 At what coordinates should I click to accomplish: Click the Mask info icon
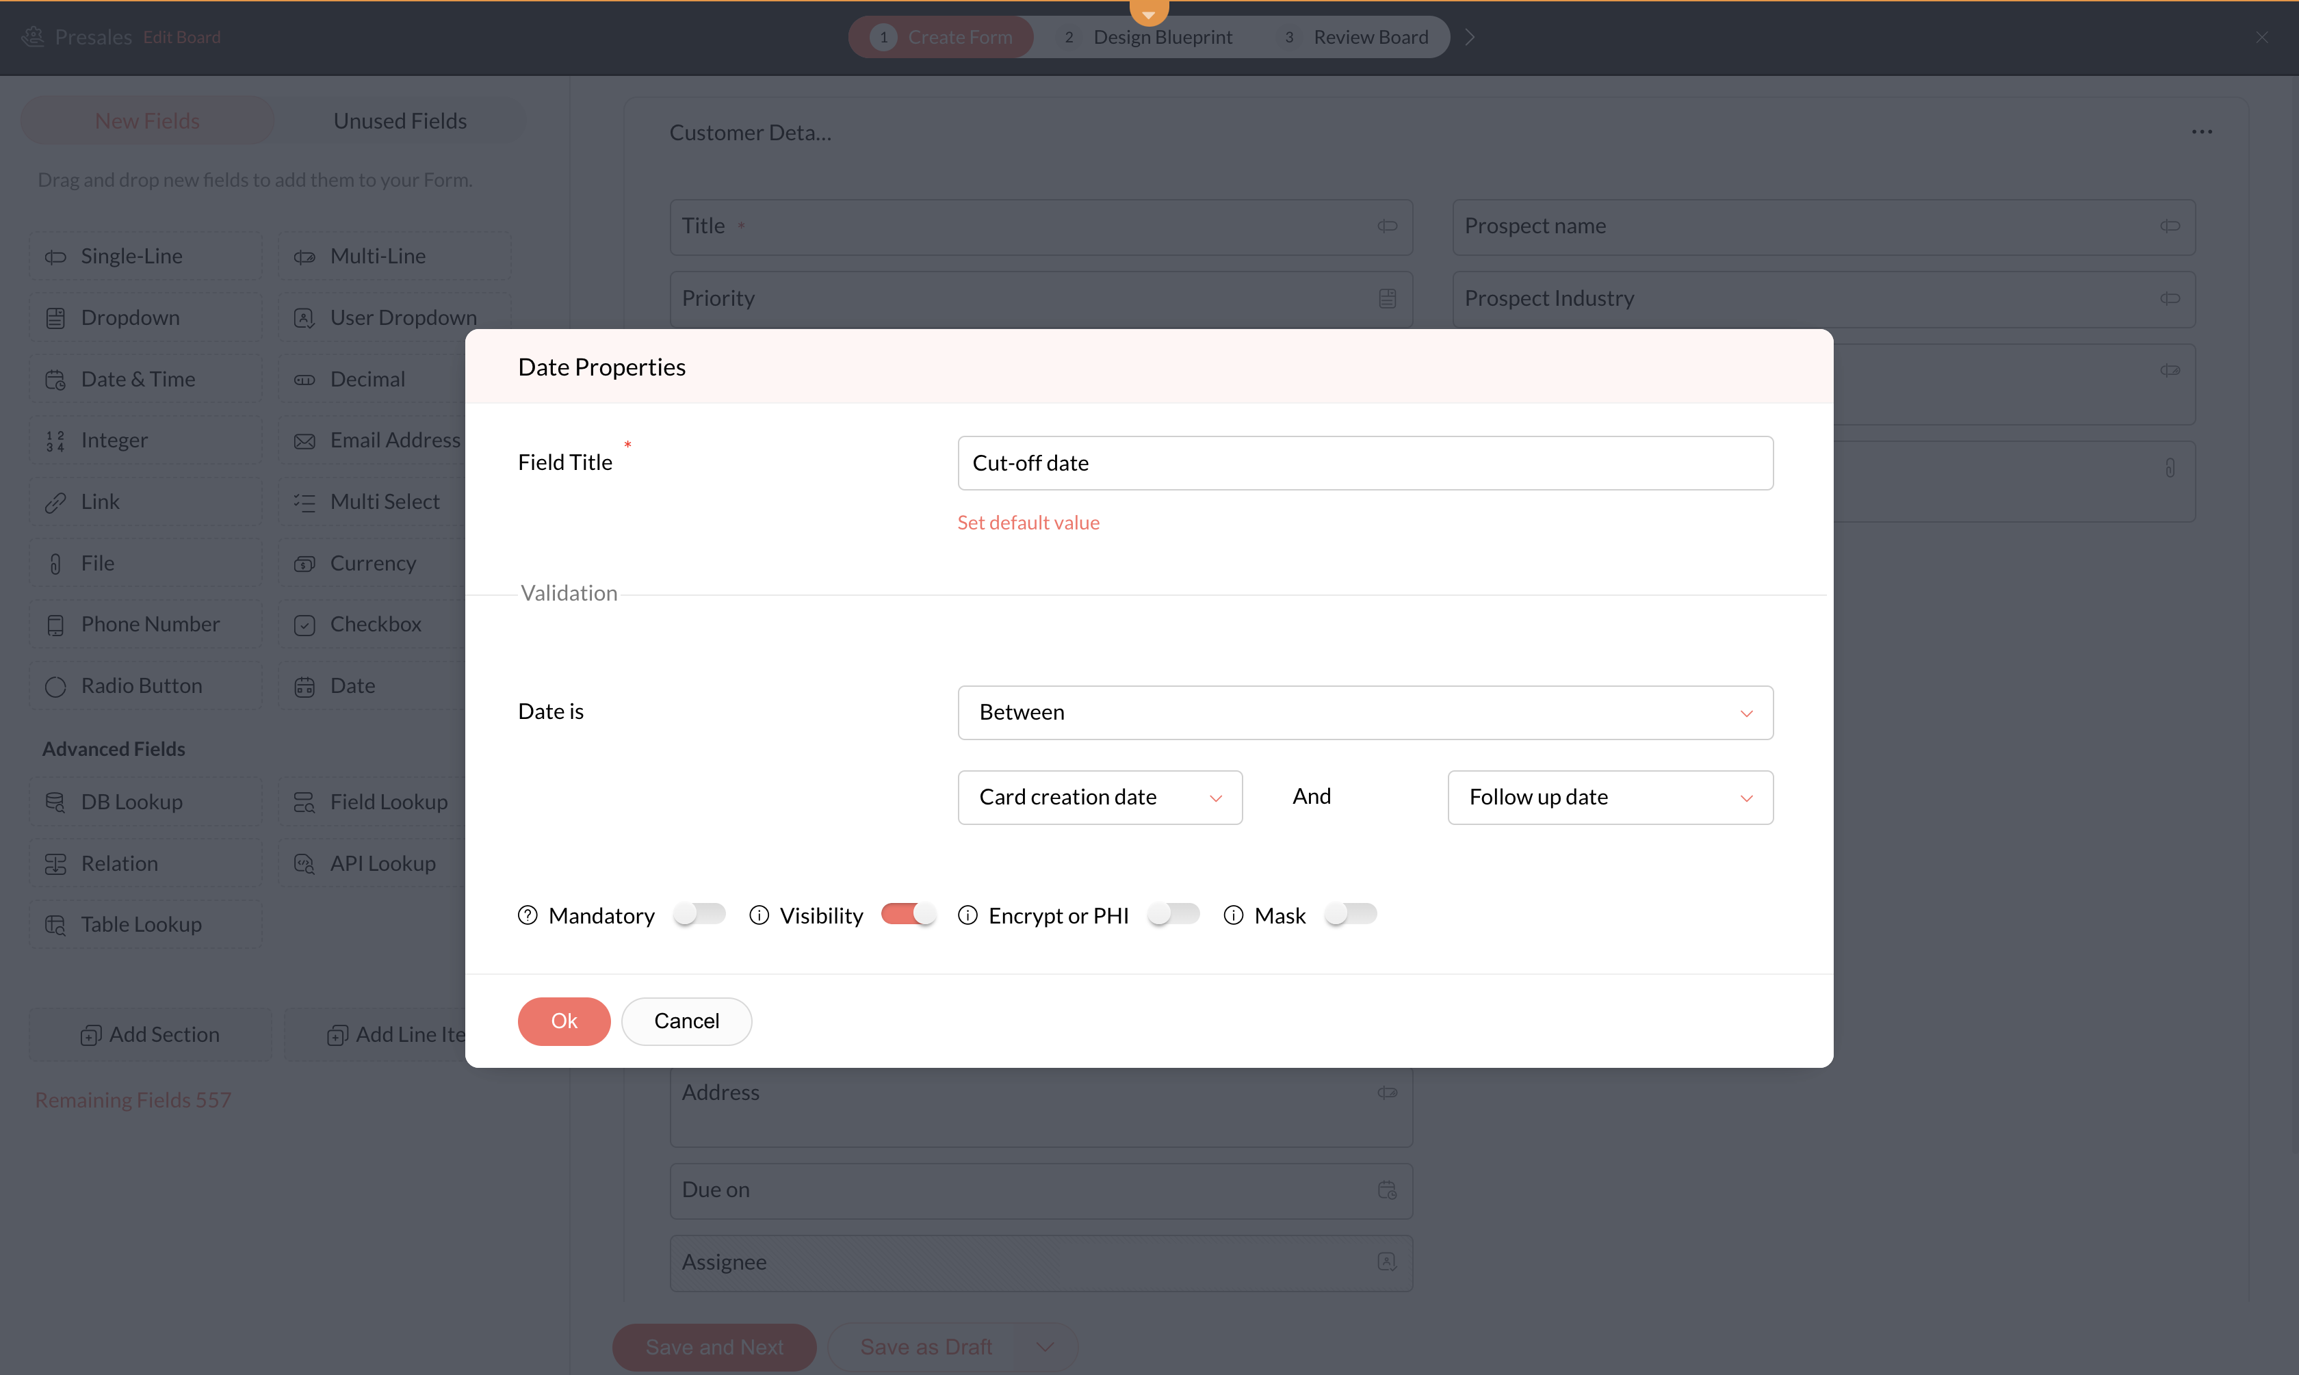click(x=1234, y=915)
